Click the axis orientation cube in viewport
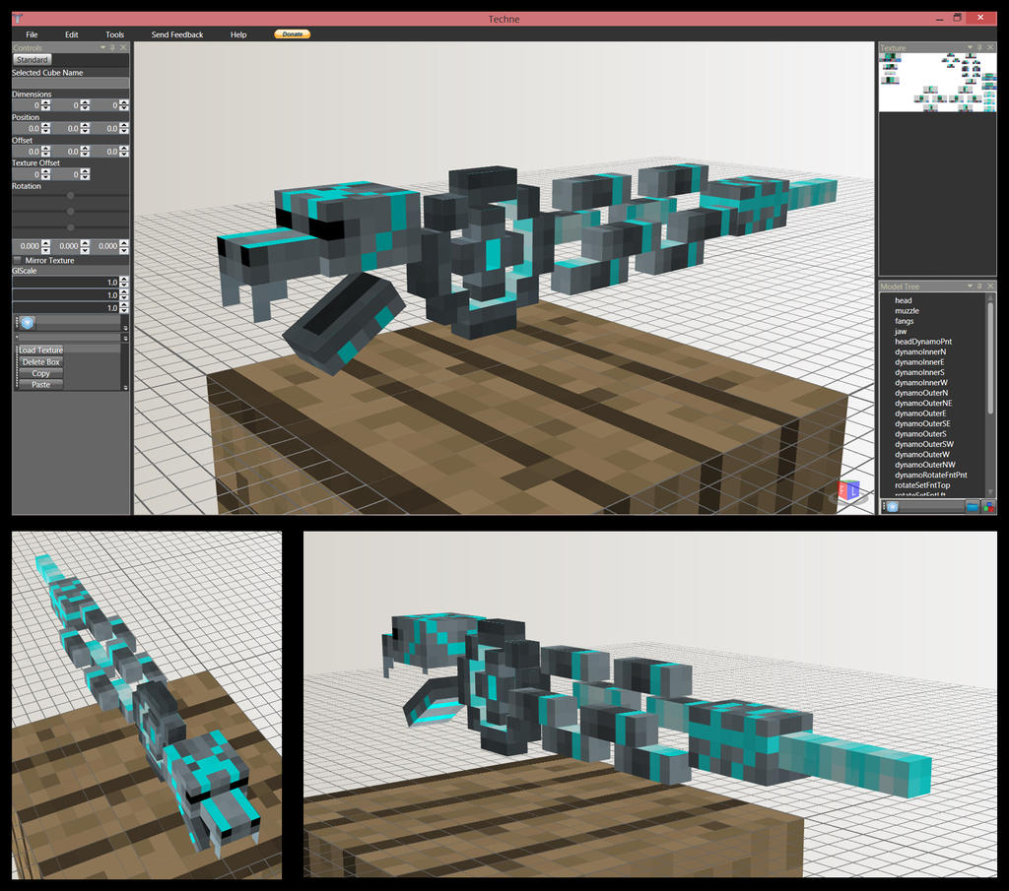 pos(849,491)
